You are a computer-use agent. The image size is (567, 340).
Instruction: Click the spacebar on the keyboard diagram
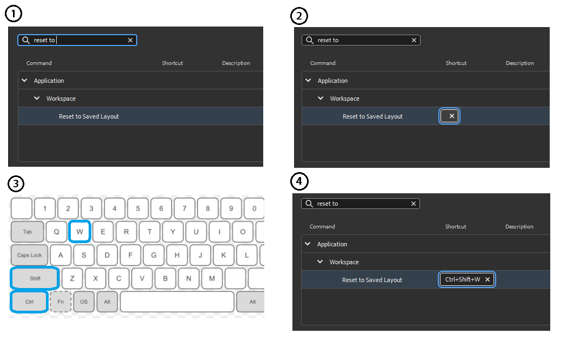tap(177, 302)
